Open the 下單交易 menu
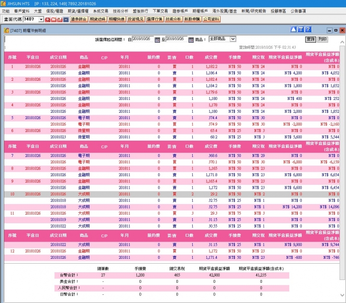This screenshot has width=346, height=303. pyautogui.click(x=160, y=11)
